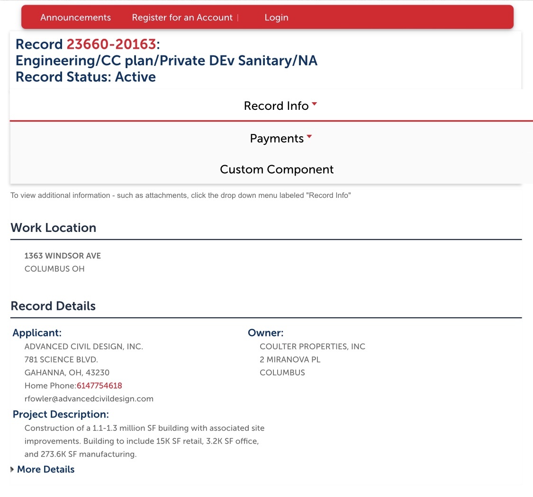Select the 1363 WINDSOR AVE address
The width and height of the screenshot is (533, 497).
(x=63, y=256)
